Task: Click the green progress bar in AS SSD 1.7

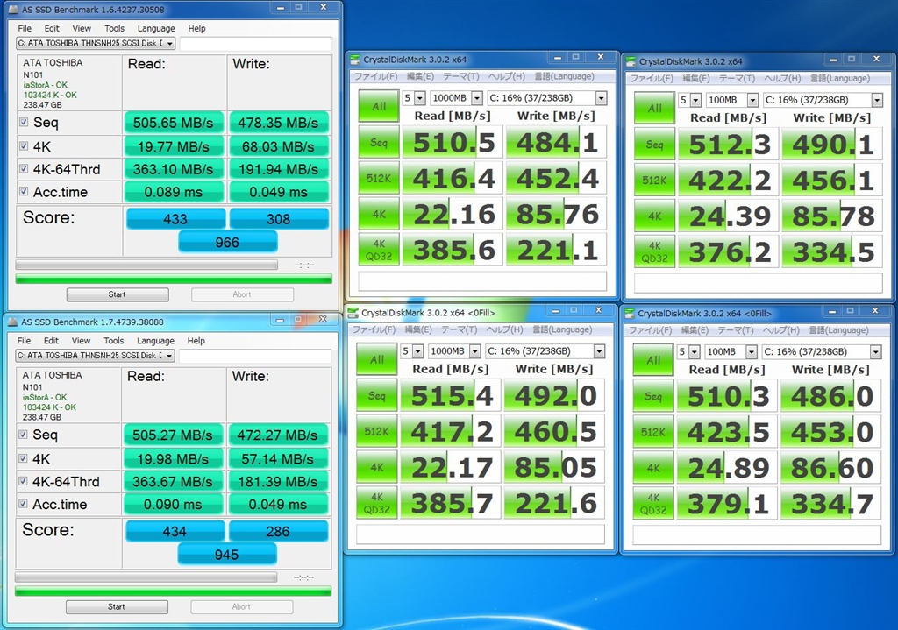Action: click(x=174, y=591)
